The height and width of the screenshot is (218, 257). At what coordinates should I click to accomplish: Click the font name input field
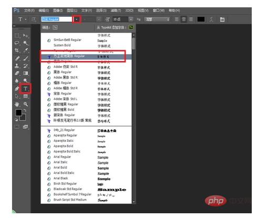tap(57, 19)
